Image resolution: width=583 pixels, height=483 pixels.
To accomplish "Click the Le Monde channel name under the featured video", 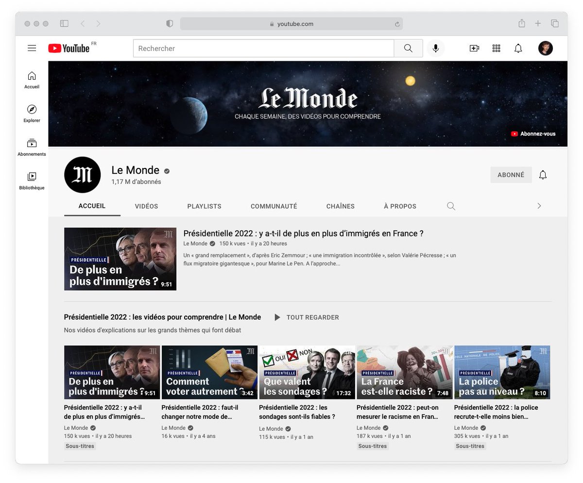I will coord(195,244).
